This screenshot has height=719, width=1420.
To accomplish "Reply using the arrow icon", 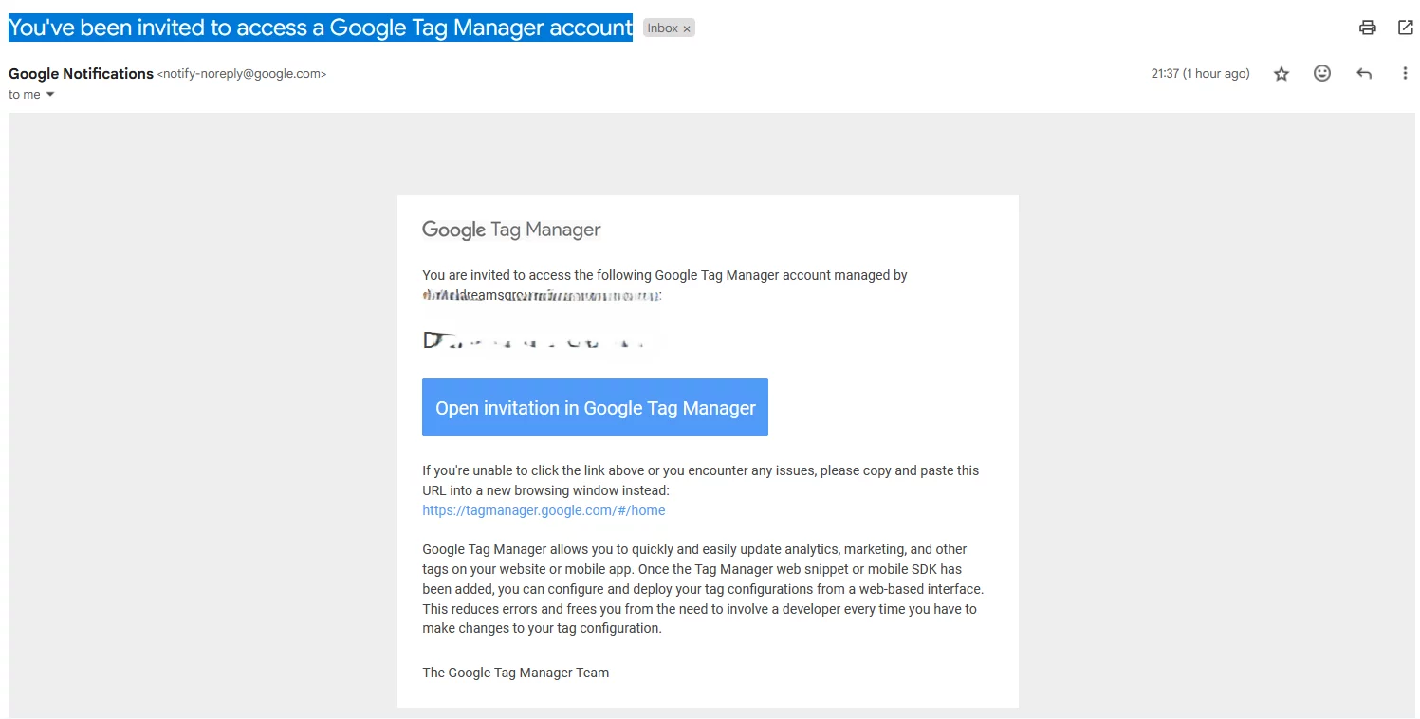I will [x=1364, y=74].
